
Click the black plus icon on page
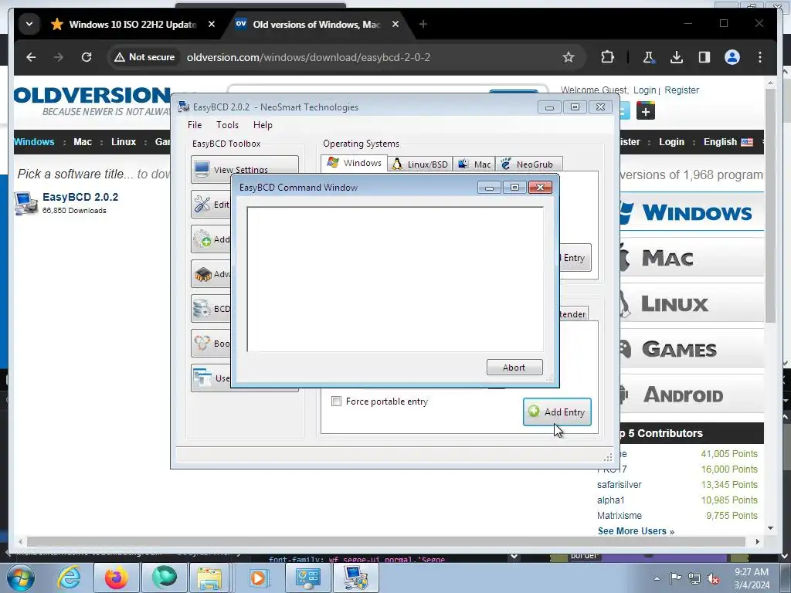click(x=646, y=111)
